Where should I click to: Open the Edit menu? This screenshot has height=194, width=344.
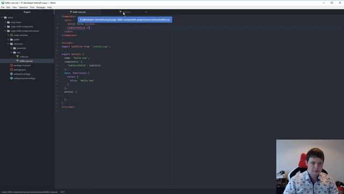pyautogui.click(x=8, y=7)
